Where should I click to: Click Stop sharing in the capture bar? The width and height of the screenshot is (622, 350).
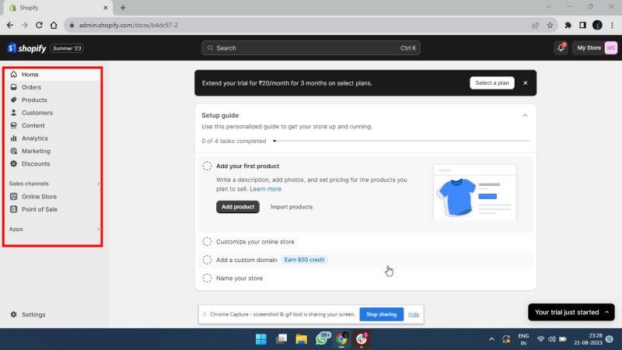click(381, 314)
